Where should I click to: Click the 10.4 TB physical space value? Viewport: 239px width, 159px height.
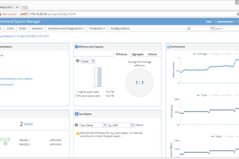110,96
